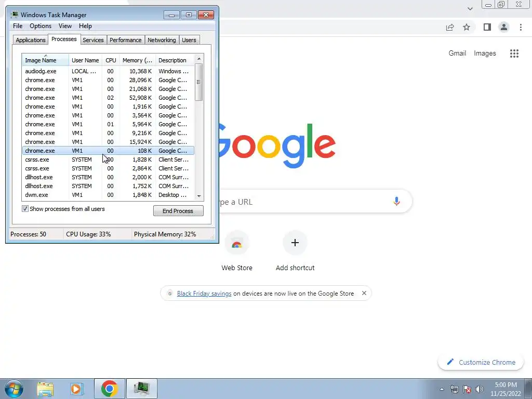Image resolution: width=532 pixels, height=399 pixels.
Task: Switch to Chrome via taskbar icon
Action: (x=109, y=389)
